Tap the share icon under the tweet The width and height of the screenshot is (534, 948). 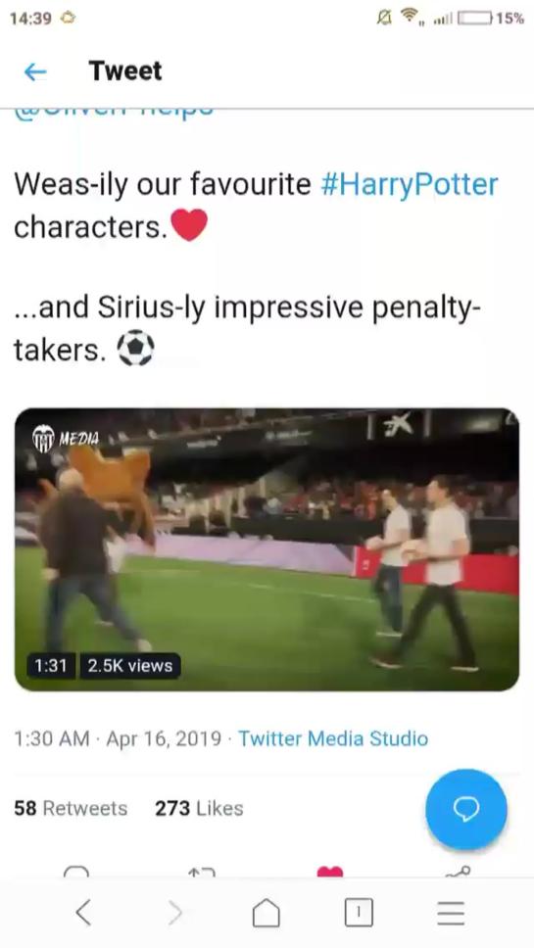(x=458, y=872)
